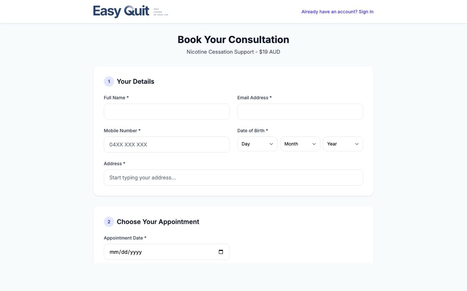Click the Full Name input field
The height and width of the screenshot is (291, 467).
tap(166, 111)
